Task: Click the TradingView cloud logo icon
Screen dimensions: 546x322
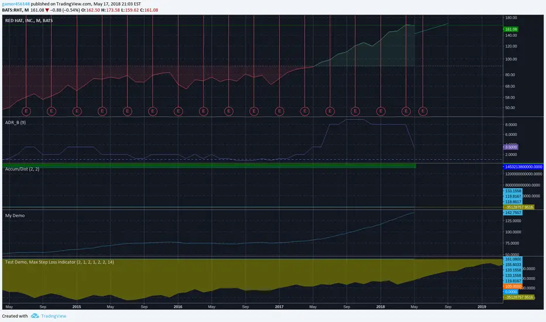Action: (35, 316)
